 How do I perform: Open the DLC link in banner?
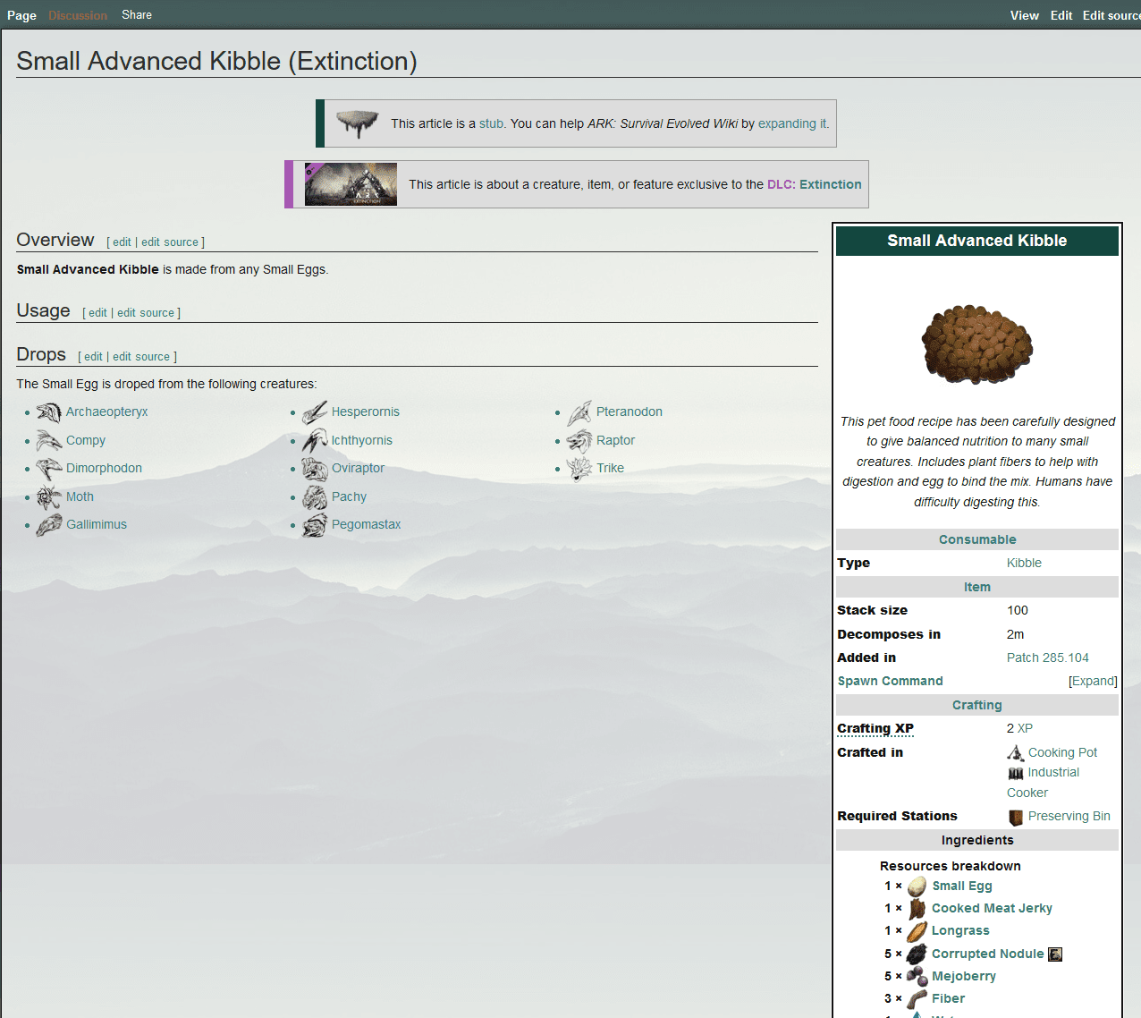[780, 184]
